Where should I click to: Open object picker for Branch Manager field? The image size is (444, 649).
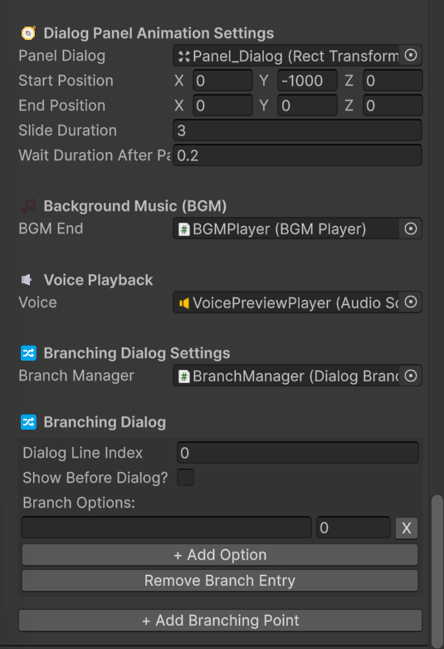[411, 376]
